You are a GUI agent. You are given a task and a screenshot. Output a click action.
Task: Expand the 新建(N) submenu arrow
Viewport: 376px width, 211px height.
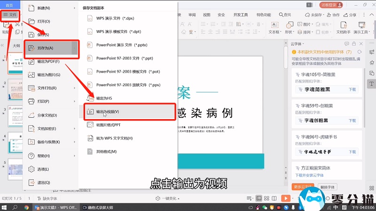pos(75,8)
